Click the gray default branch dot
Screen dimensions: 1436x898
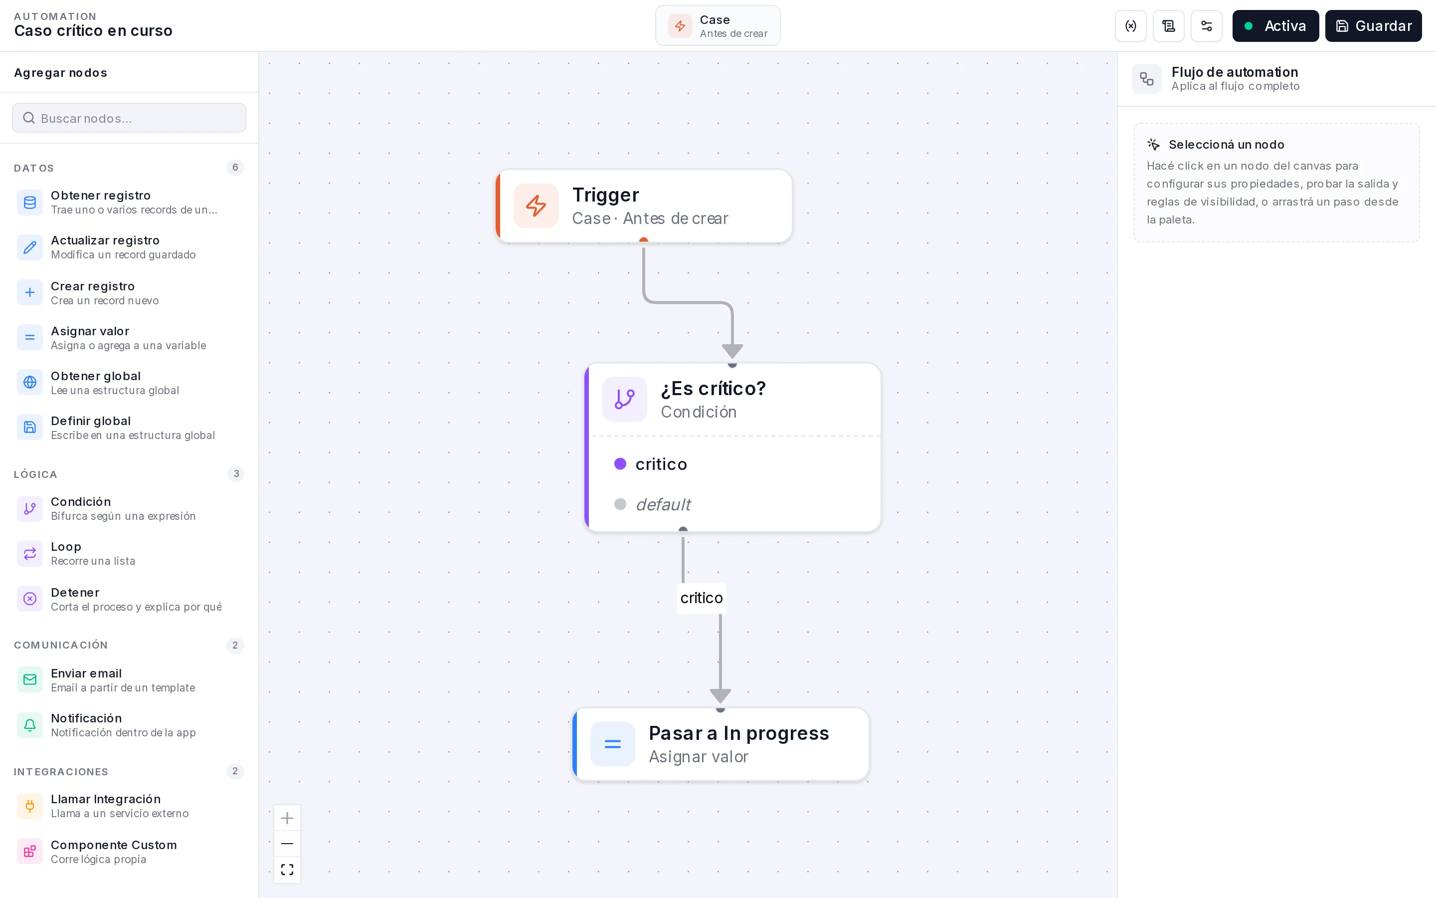(x=620, y=504)
